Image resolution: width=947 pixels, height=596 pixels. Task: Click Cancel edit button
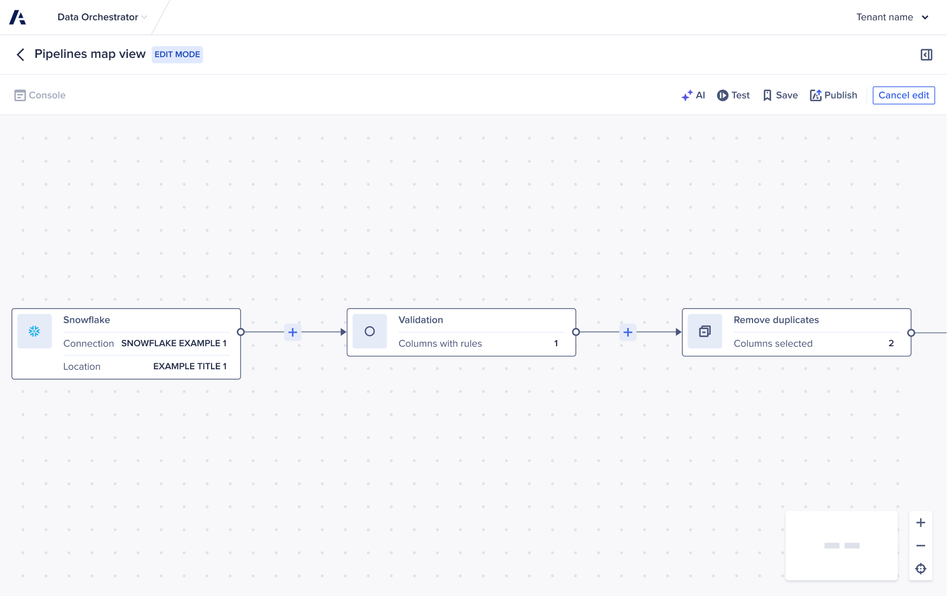click(904, 95)
